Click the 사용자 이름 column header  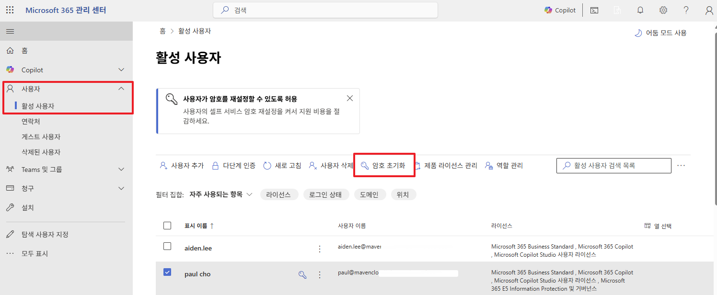pyautogui.click(x=352, y=226)
